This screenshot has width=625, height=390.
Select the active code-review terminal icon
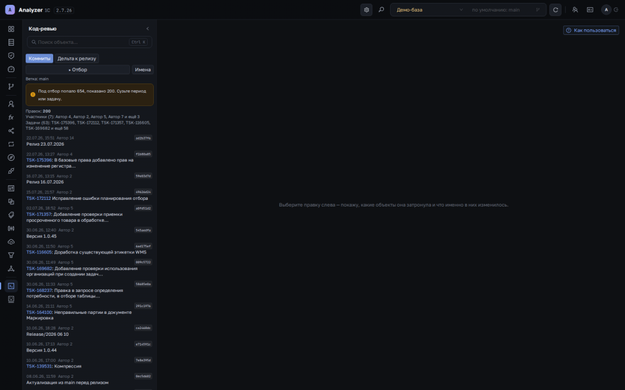tap(11, 286)
